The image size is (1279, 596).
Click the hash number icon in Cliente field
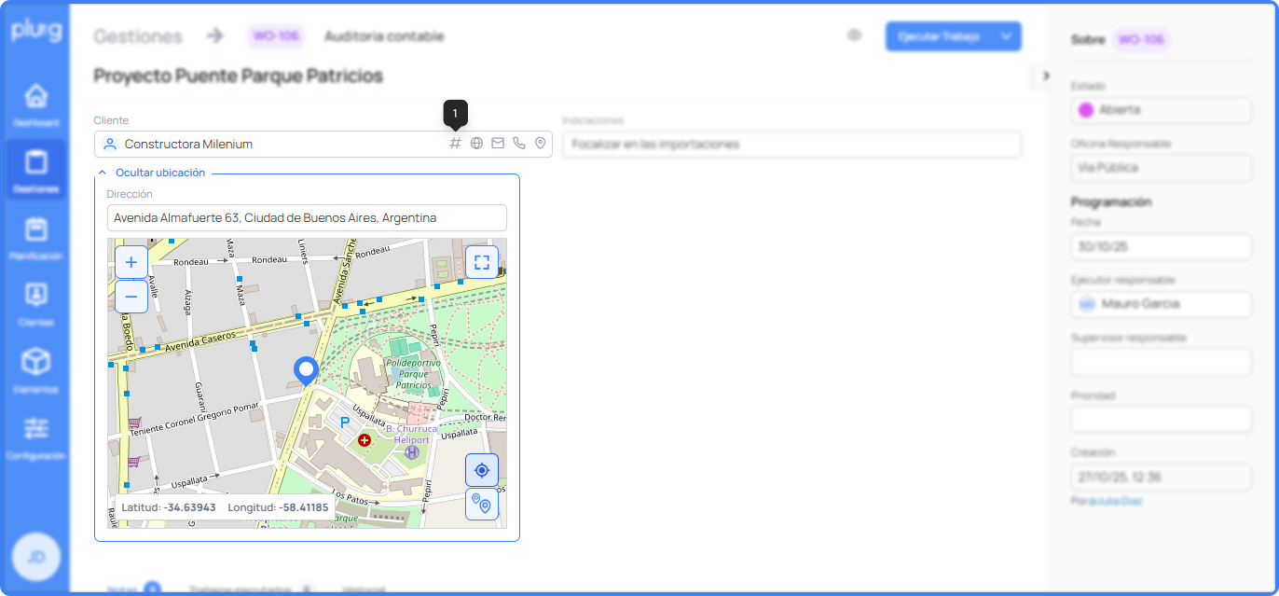(456, 144)
